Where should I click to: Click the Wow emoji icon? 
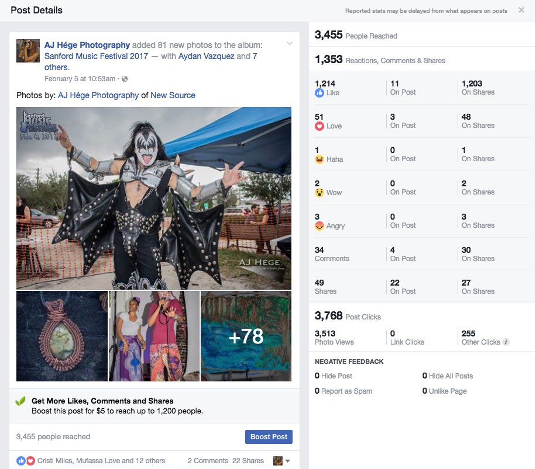[319, 193]
